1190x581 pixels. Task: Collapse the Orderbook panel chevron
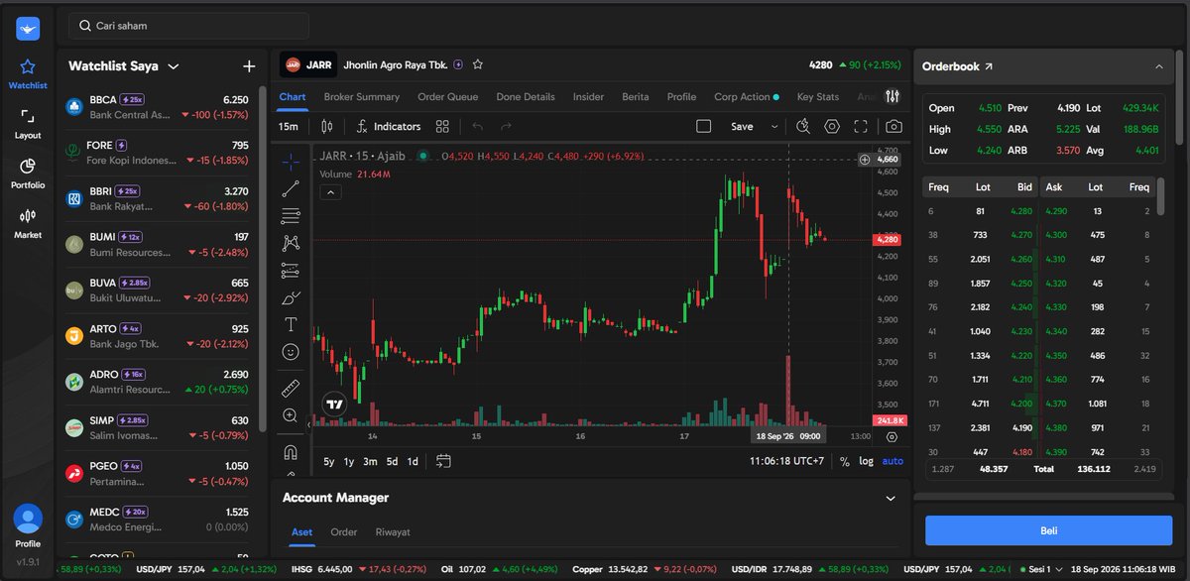1159,66
